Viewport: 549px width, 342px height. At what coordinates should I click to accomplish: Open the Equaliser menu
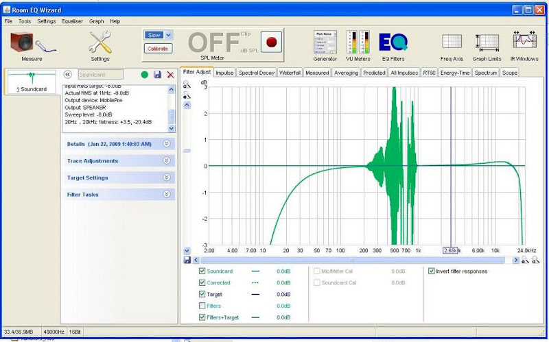click(73, 21)
